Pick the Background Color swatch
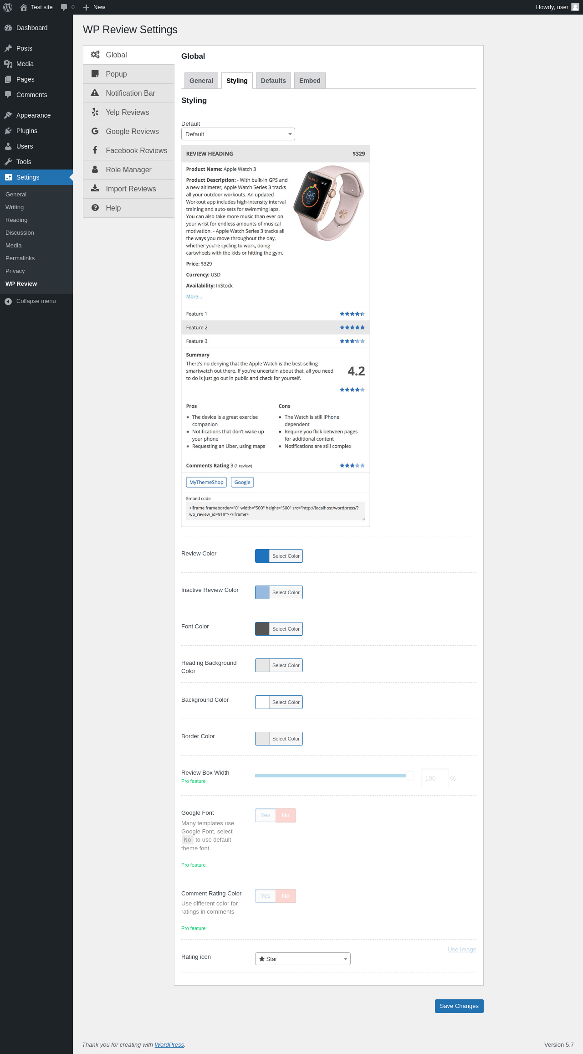This screenshot has width=583, height=1054. pos(262,702)
